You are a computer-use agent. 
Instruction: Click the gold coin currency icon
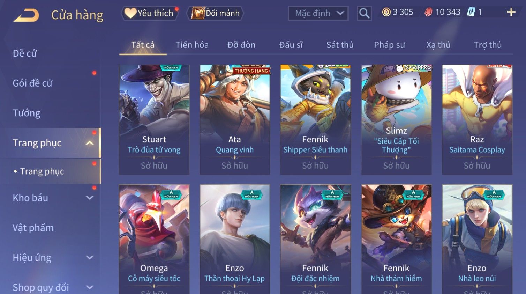click(386, 12)
